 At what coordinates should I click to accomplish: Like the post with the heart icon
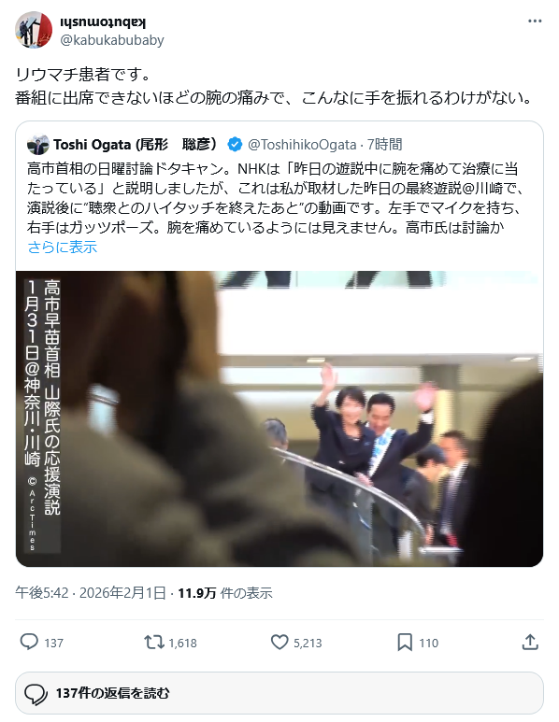tap(279, 642)
